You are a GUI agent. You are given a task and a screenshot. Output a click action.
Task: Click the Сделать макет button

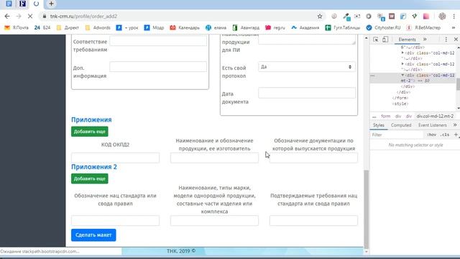coord(93,235)
